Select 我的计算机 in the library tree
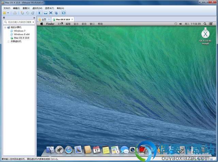The width and height of the screenshot is (218, 162). pos(16,27)
